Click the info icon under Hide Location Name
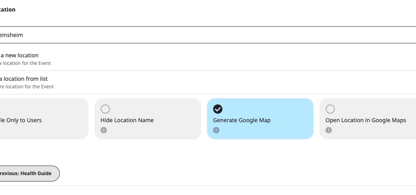Viewport: 416px width, 195px height. click(x=104, y=130)
